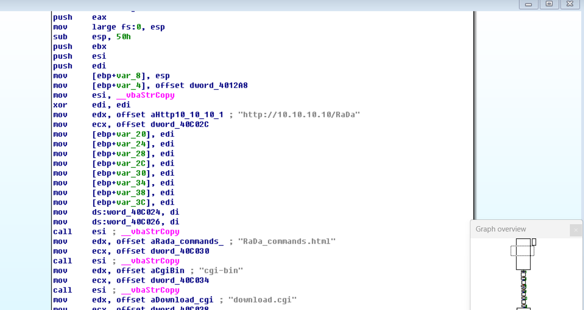
Task: Select the "download.cgi" string comment
Action: pos(263,300)
